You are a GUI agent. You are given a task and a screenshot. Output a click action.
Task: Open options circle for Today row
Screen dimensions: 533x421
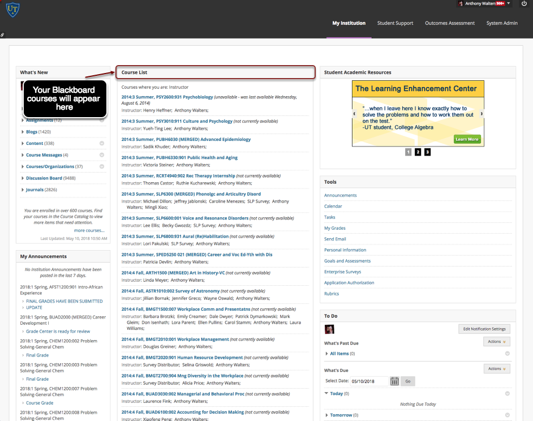tap(507, 393)
